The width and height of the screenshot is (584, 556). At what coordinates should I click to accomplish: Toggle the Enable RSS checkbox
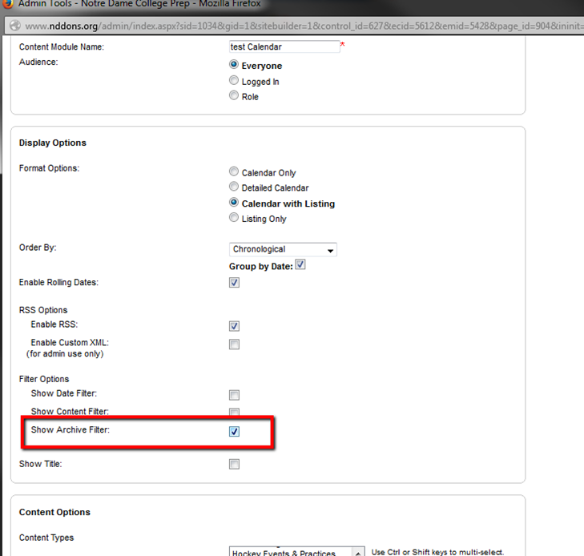234,326
